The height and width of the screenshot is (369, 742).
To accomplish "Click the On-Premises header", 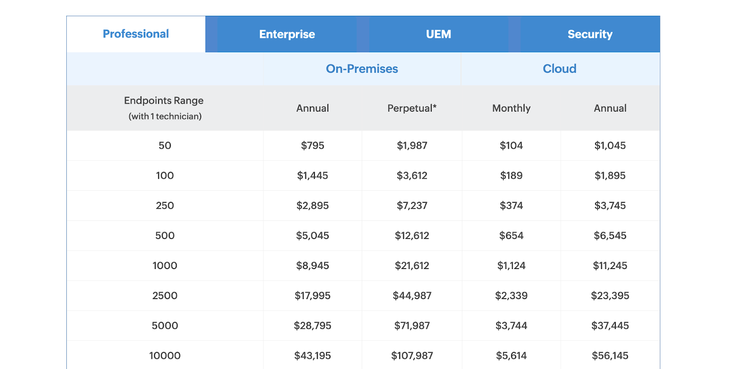I will (362, 69).
